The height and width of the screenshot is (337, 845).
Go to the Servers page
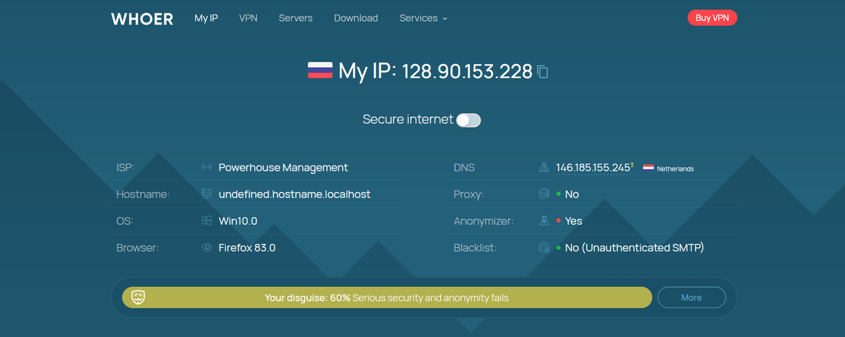296,18
